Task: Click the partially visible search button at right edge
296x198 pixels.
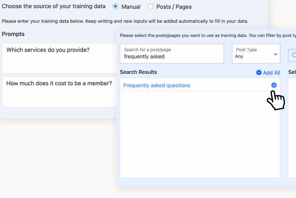Action: tap(292, 55)
